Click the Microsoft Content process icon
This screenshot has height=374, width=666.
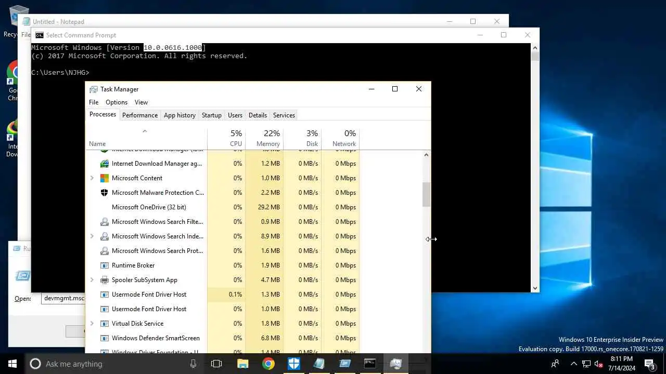(x=104, y=178)
